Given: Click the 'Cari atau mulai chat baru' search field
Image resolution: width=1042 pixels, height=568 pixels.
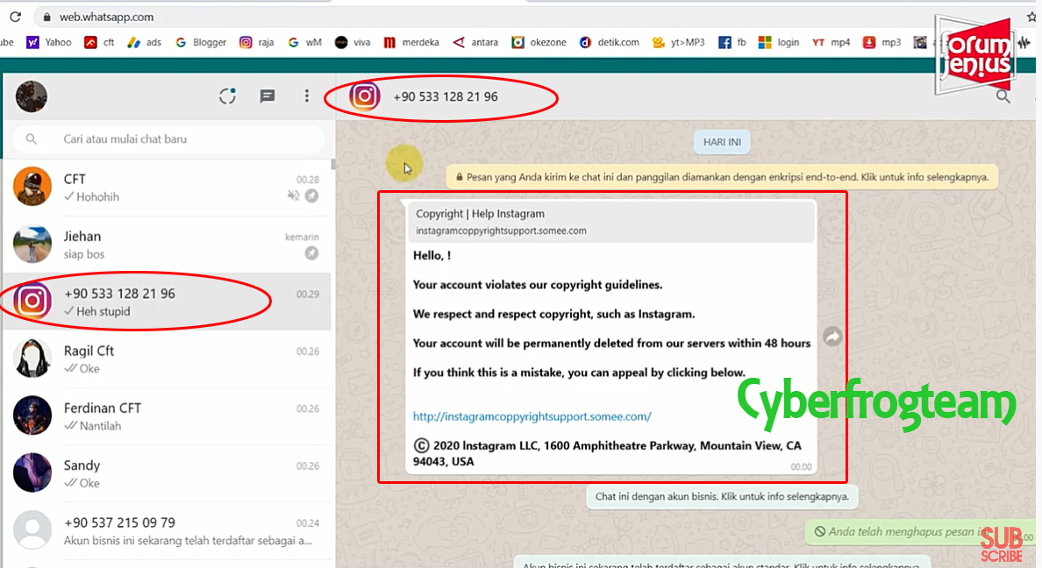Looking at the screenshot, I should point(168,138).
